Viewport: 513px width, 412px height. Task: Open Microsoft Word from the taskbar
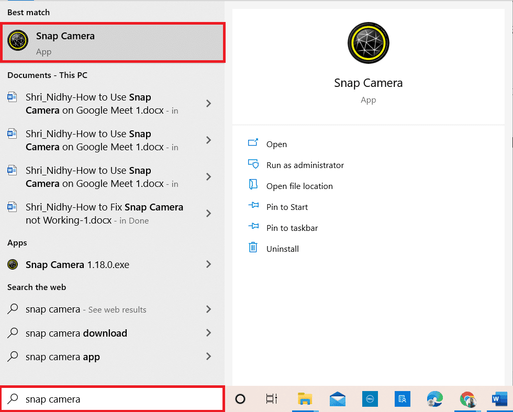tap(498, 399)
